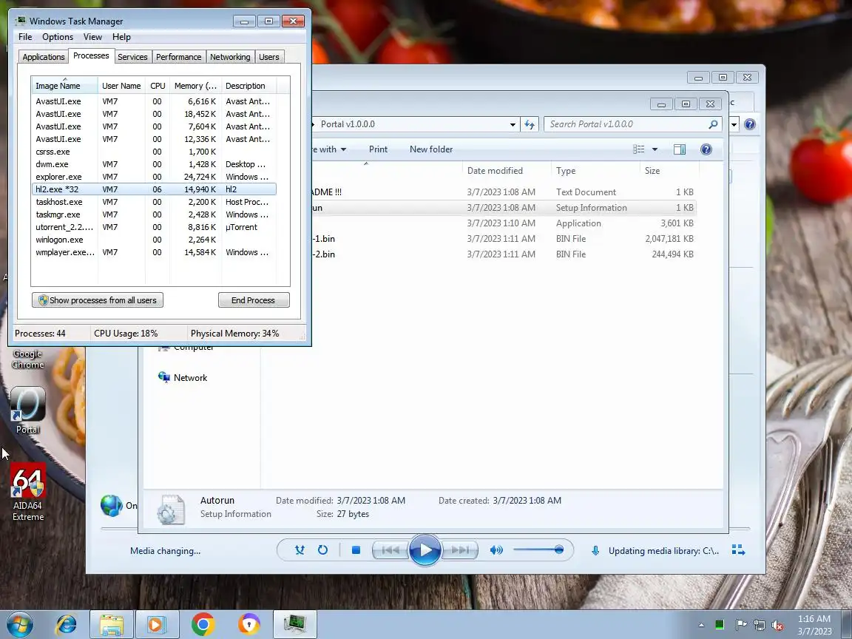Select the winlogon.exe process row

pyautogui.click(x=155, y=240)
